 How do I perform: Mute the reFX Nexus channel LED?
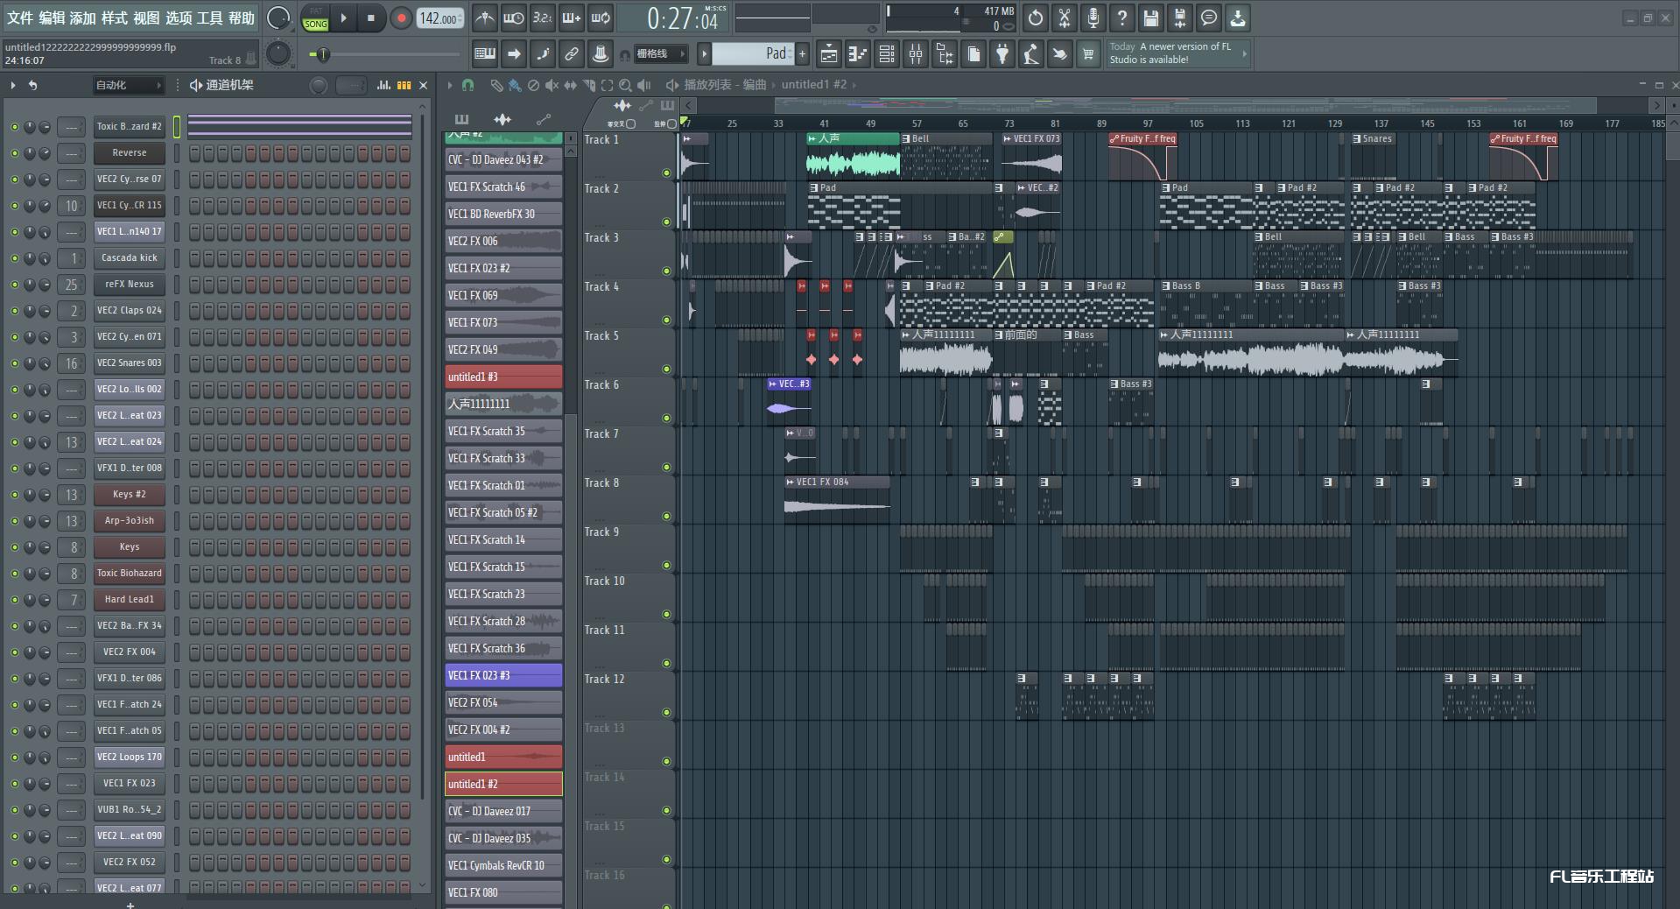14,285
